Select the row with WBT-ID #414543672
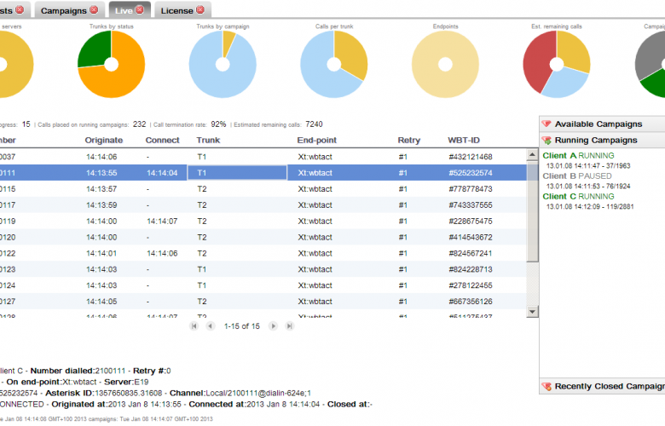665x426 pixels. click(263, 238)
